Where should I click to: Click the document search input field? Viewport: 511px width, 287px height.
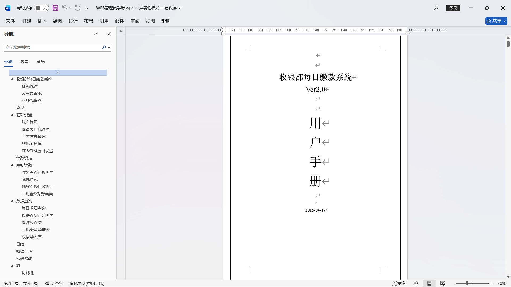pos(53,47)
